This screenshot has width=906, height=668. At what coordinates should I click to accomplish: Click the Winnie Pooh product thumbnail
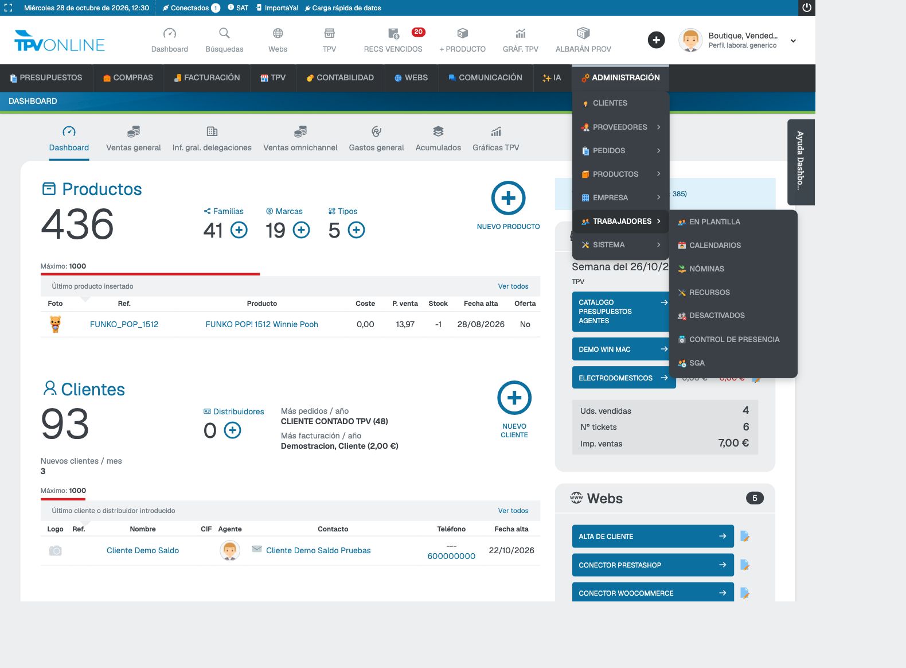(55, 324)
